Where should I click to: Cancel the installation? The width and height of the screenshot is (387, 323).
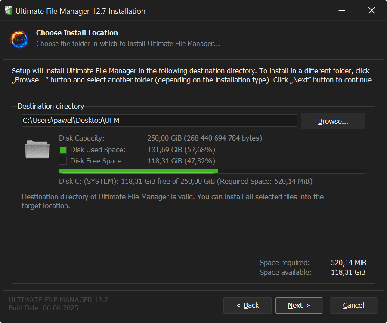[x=353, y=305]
